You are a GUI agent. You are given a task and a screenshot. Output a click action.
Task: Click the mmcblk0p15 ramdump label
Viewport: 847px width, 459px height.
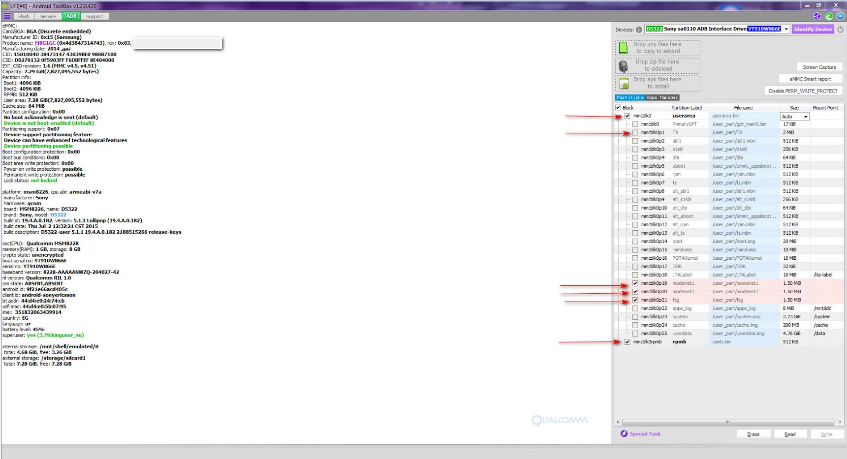[x=682, y=250]
